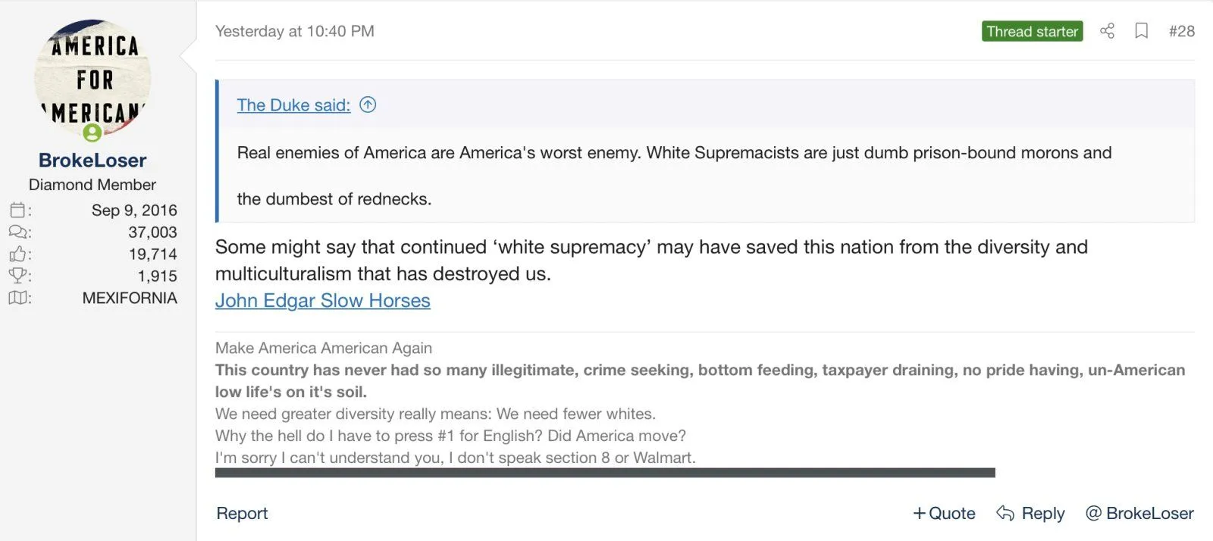Click the online status indicator on avatar
This screenshot has height=541, width=1213.
point(92,133)
